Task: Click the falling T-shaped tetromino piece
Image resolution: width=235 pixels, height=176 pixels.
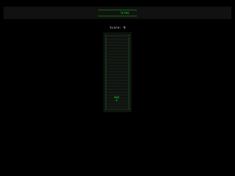Action: coord(117,99)
